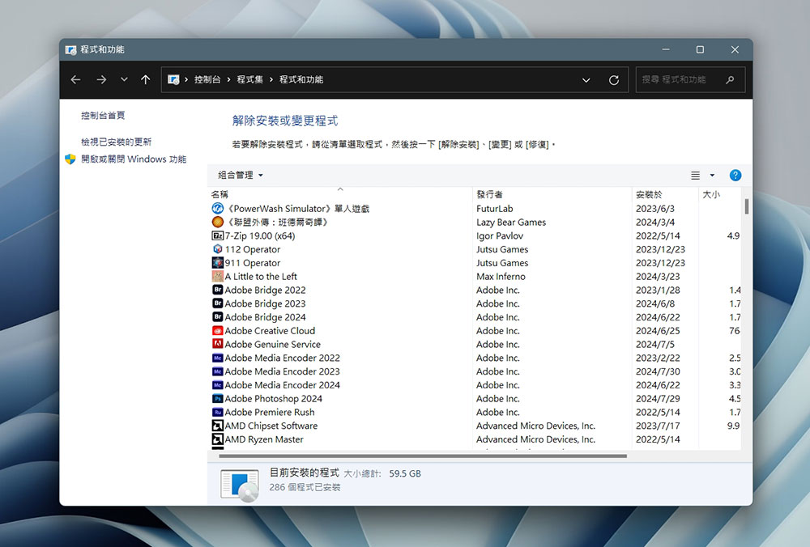This screenshot has width=810, height=547.
Task: Go up one level with up arrow
Action: tap(145, 79)
